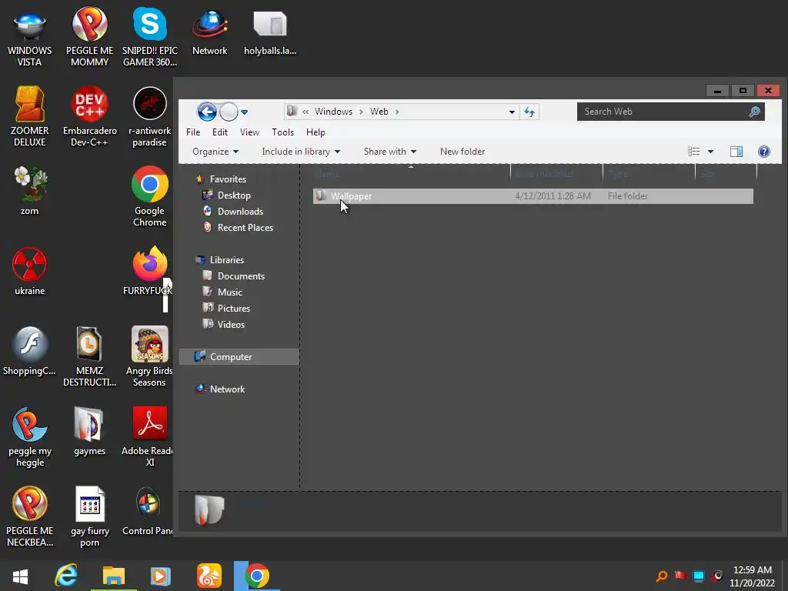Click the MEMZ DESTRUCTI... desktop icon
Screen dimensions: 788x591
pos(89,357)
